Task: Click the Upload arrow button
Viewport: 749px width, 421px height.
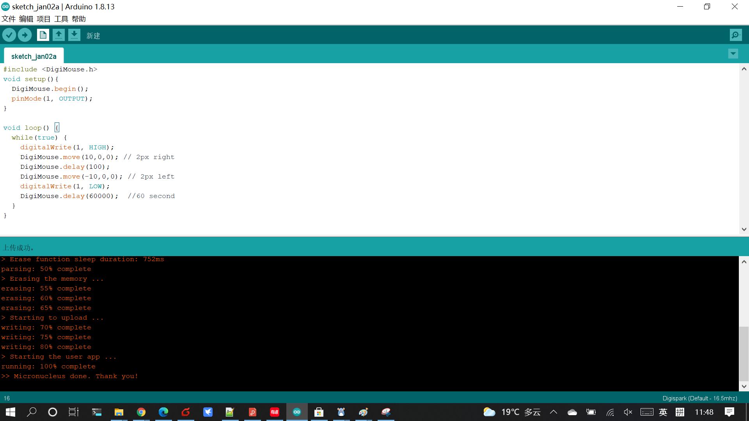Action: pos(25,35)
